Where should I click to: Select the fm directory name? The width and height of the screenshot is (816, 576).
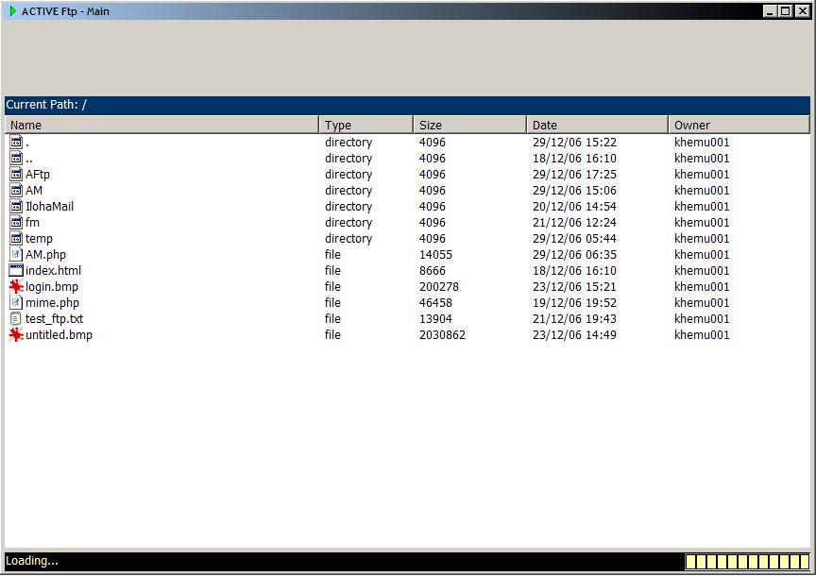tap(32, 223)
